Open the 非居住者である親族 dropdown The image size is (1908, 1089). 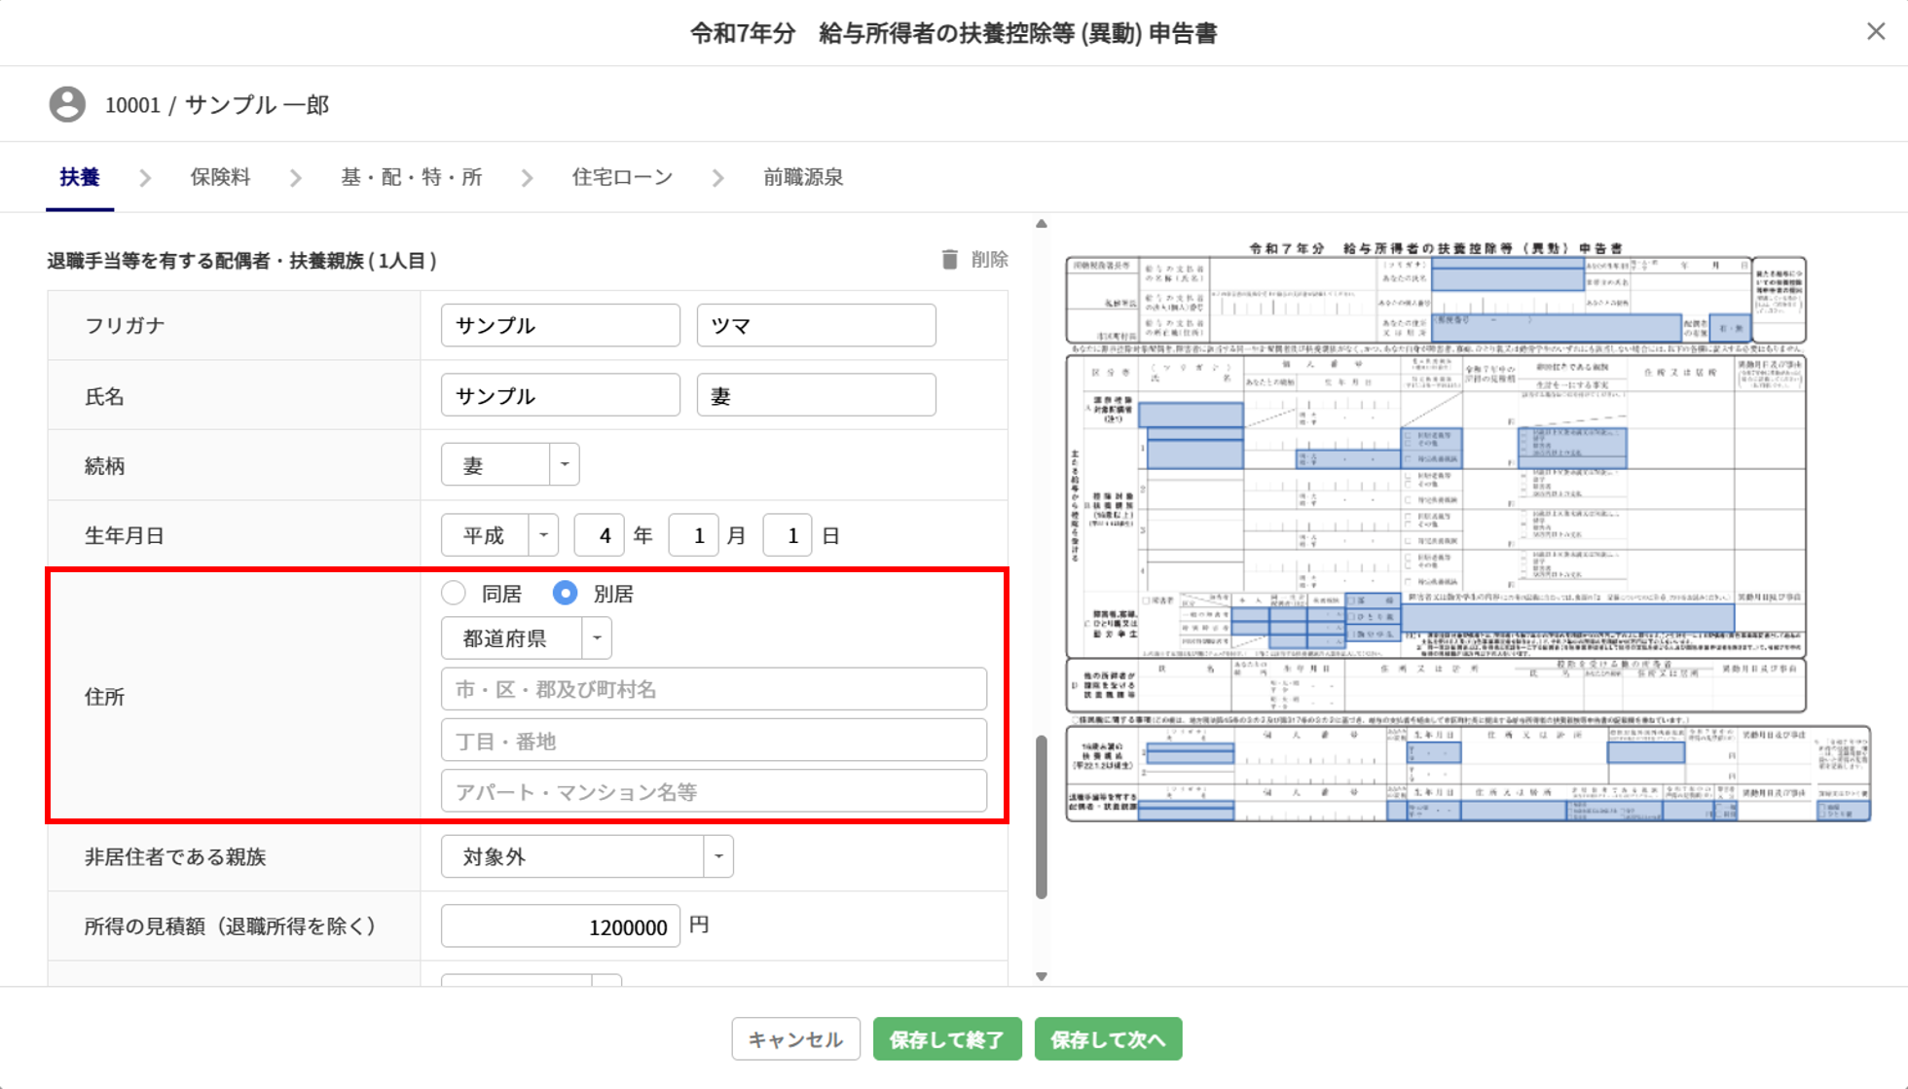tap(717, 856)
